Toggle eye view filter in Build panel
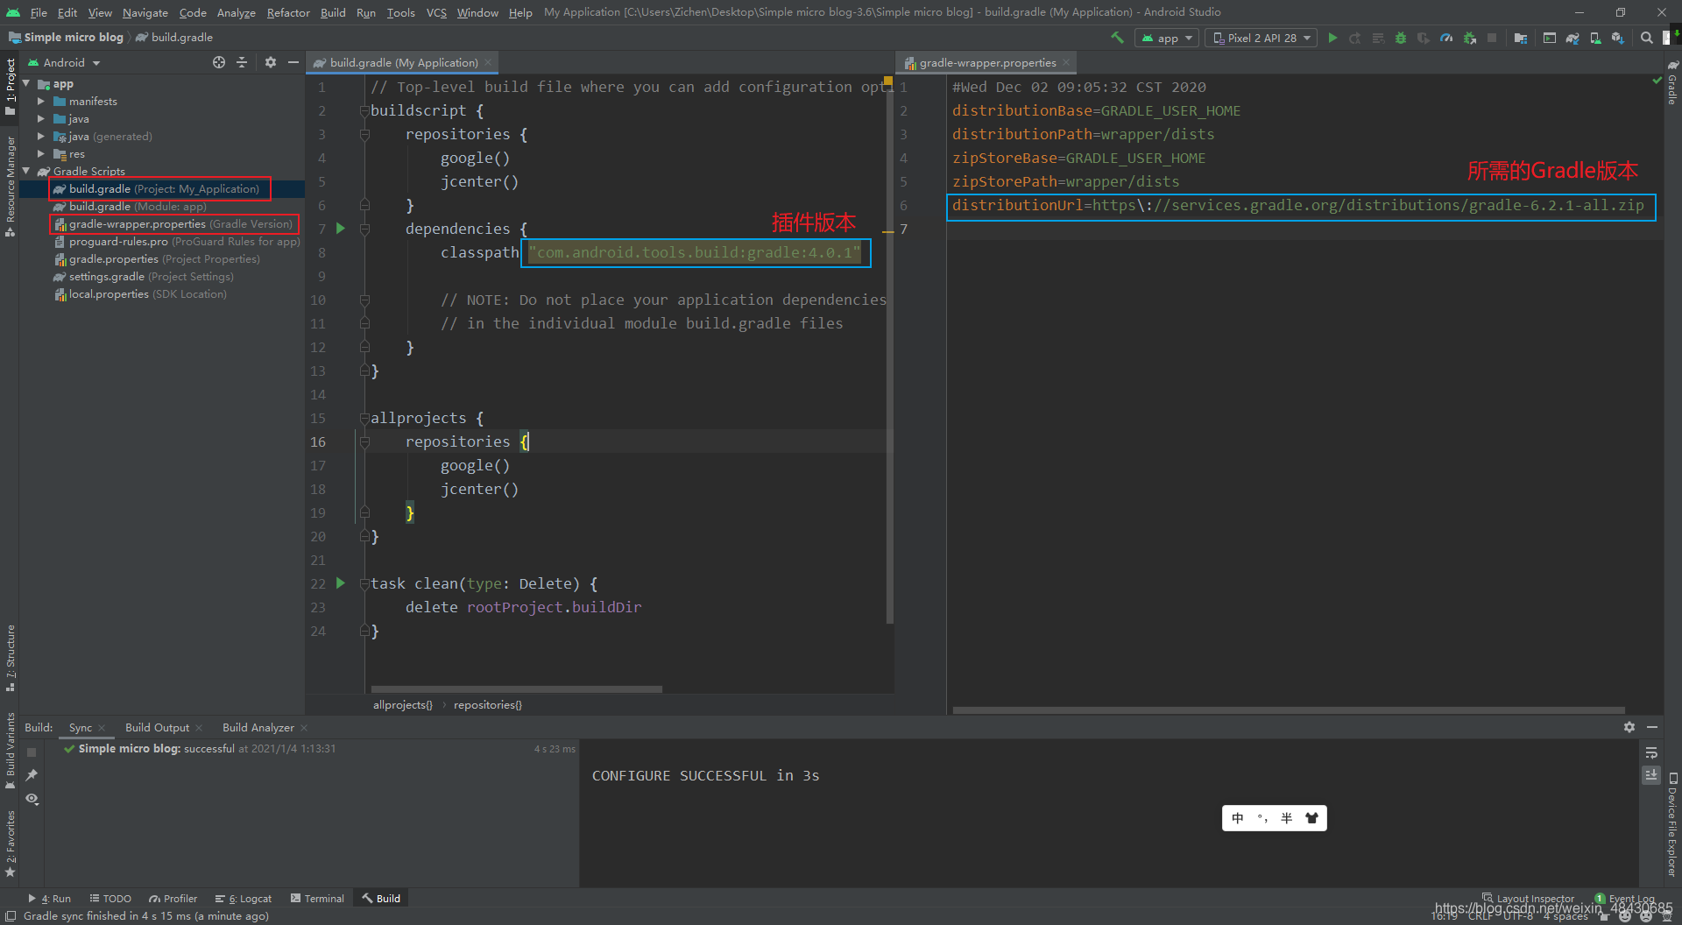The image size is (1682, 925). (x=32, y=799)
